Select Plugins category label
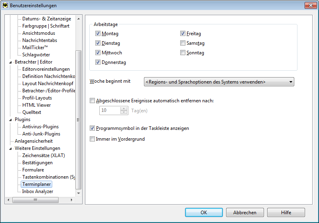Screen dimensions: 319x223 [22, 119]
